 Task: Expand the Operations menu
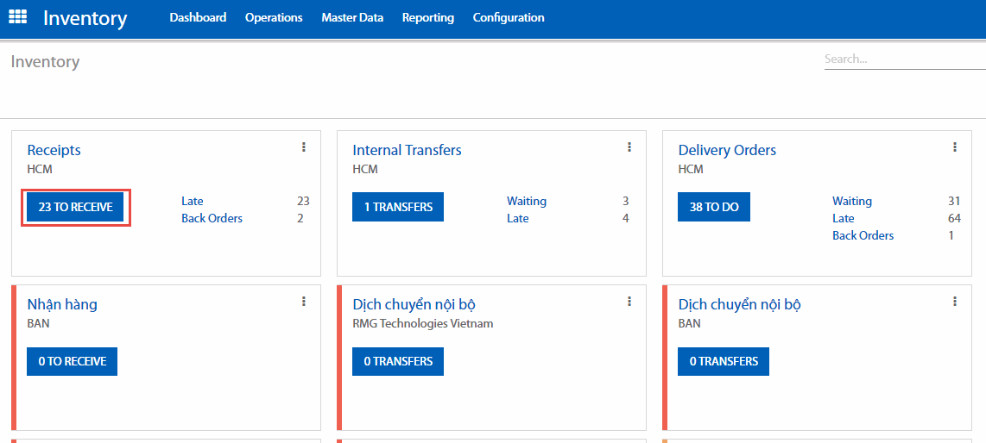point(274,17)
